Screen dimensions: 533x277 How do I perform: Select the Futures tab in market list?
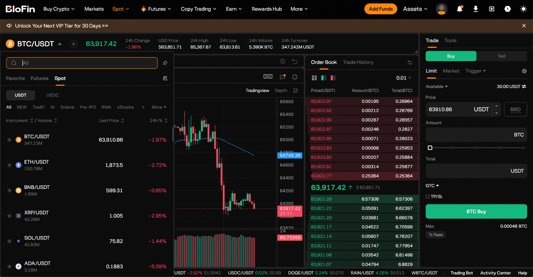click(x=39, y=78)
